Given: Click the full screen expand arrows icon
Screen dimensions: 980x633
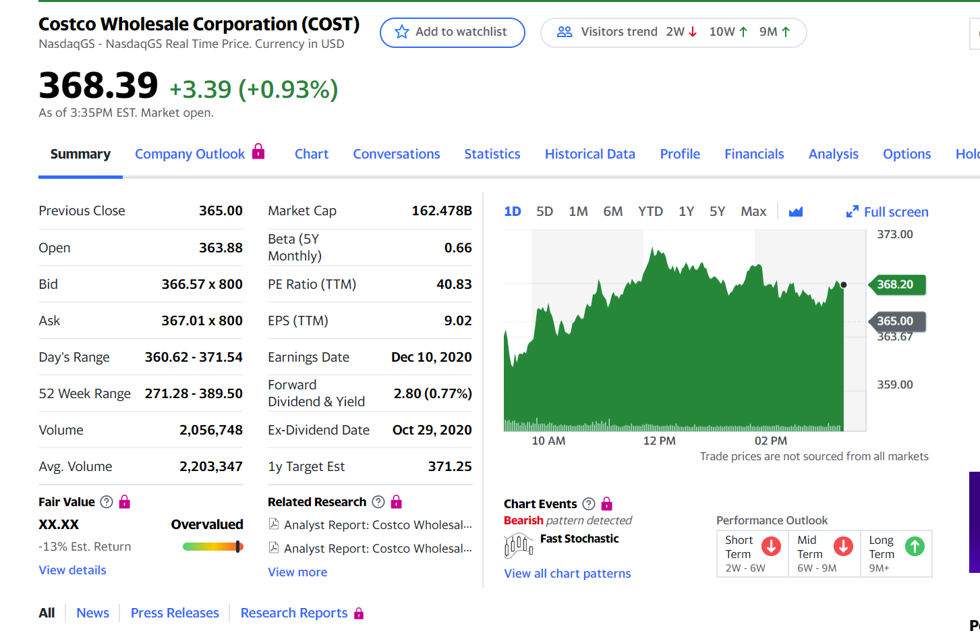Looking at the screenshot, I should click(853, 212).
